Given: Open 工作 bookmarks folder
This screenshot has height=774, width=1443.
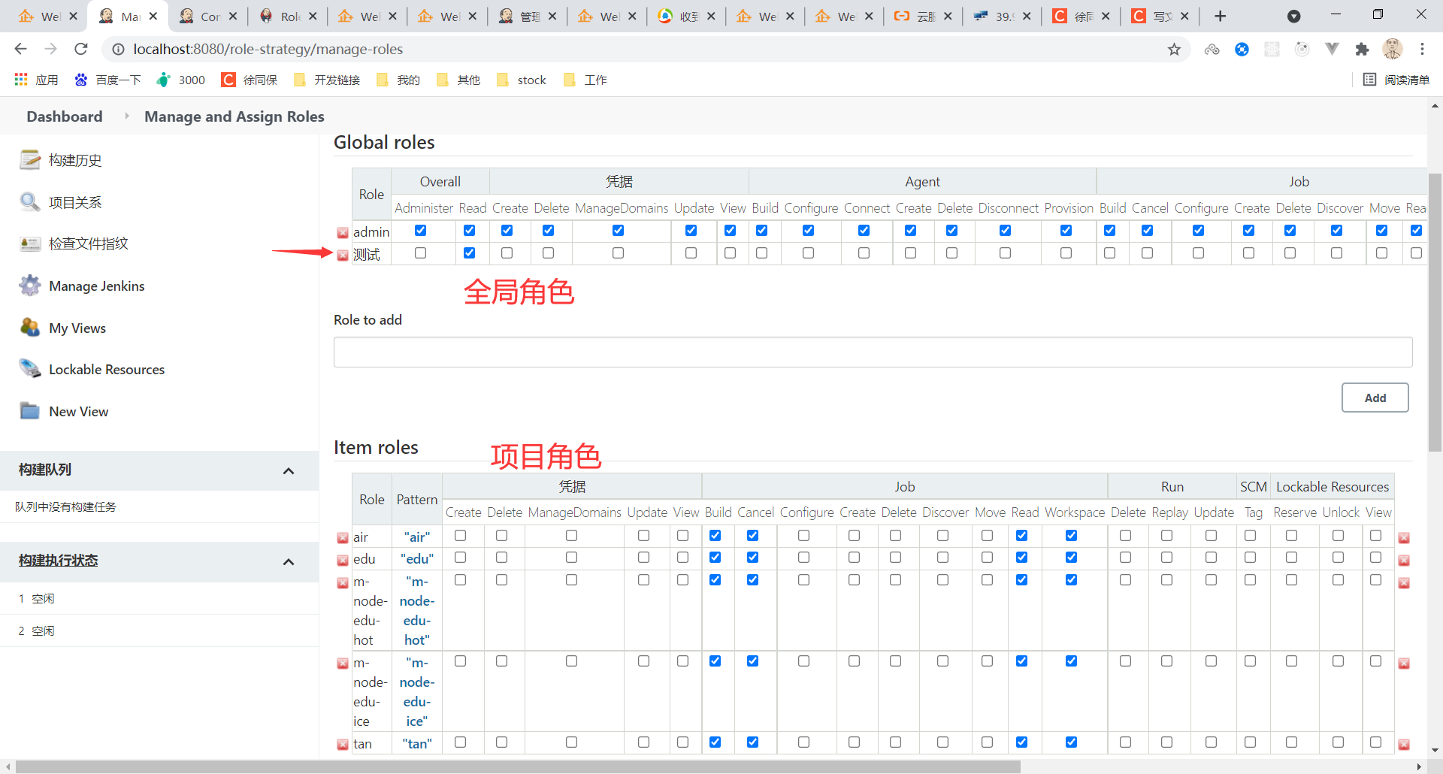Looking at the screenshot, I should [585, 80].
